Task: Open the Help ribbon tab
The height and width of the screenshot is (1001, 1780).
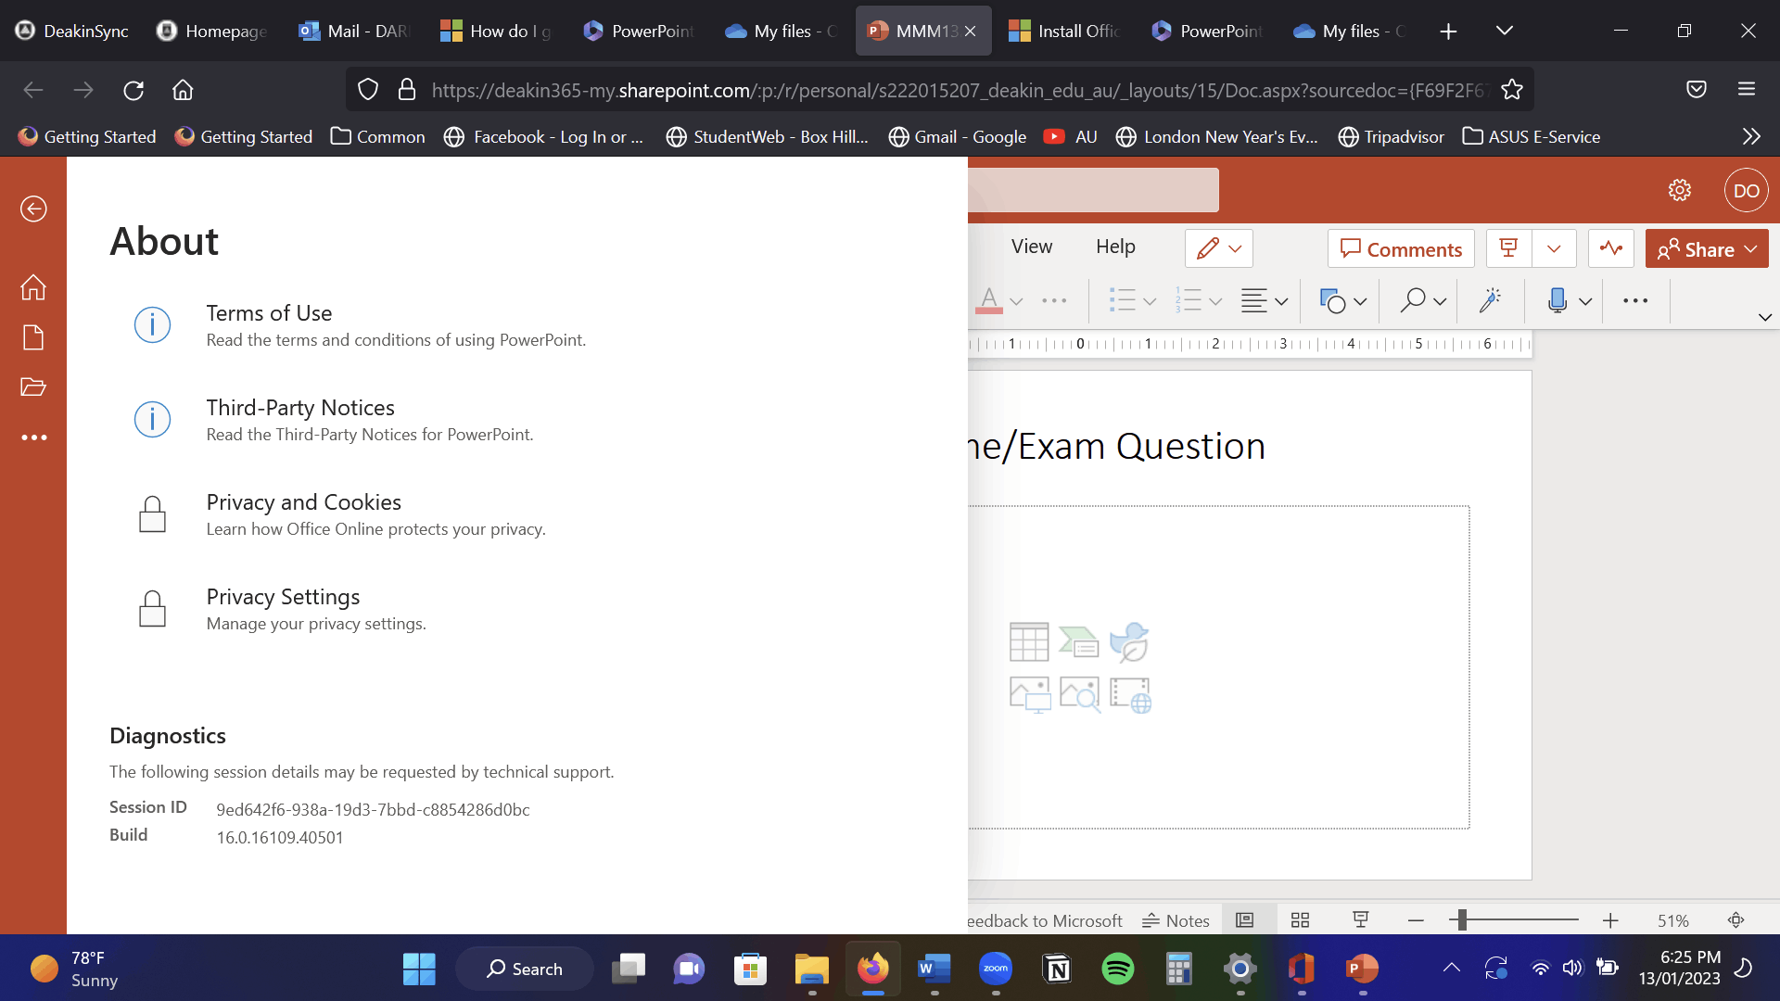Action: coord(1115,247)
